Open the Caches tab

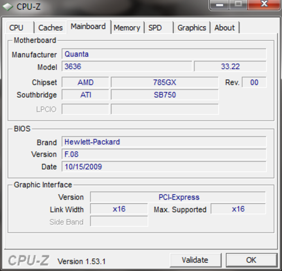[x=50, y=28]
